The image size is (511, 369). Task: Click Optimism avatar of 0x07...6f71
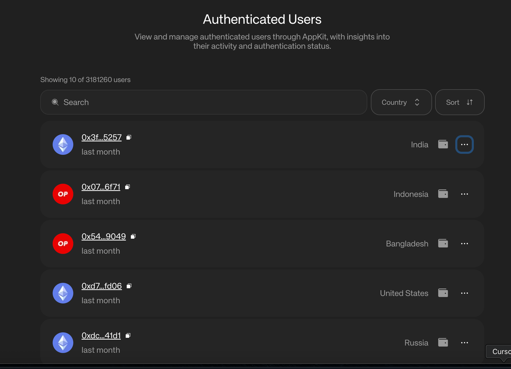(63, 194)
